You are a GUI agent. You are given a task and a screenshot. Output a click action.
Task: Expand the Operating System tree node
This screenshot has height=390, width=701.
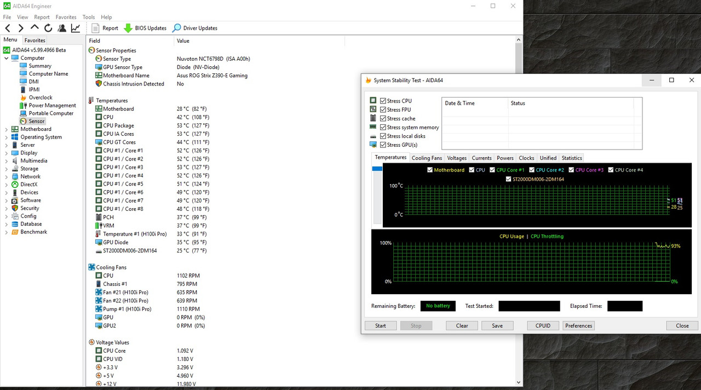[x=7, y=137]
